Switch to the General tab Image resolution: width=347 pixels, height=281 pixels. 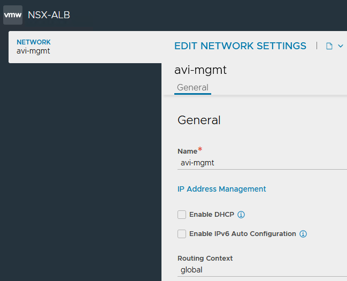coord(192,88)
